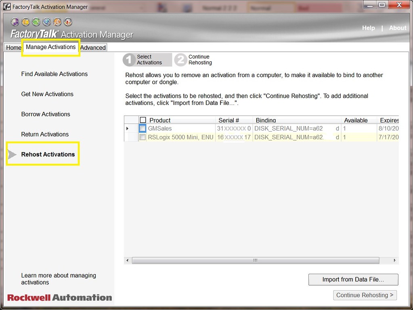Toggle the select-all checkbox in Product header
413x310 pixels.
(143, 120)
